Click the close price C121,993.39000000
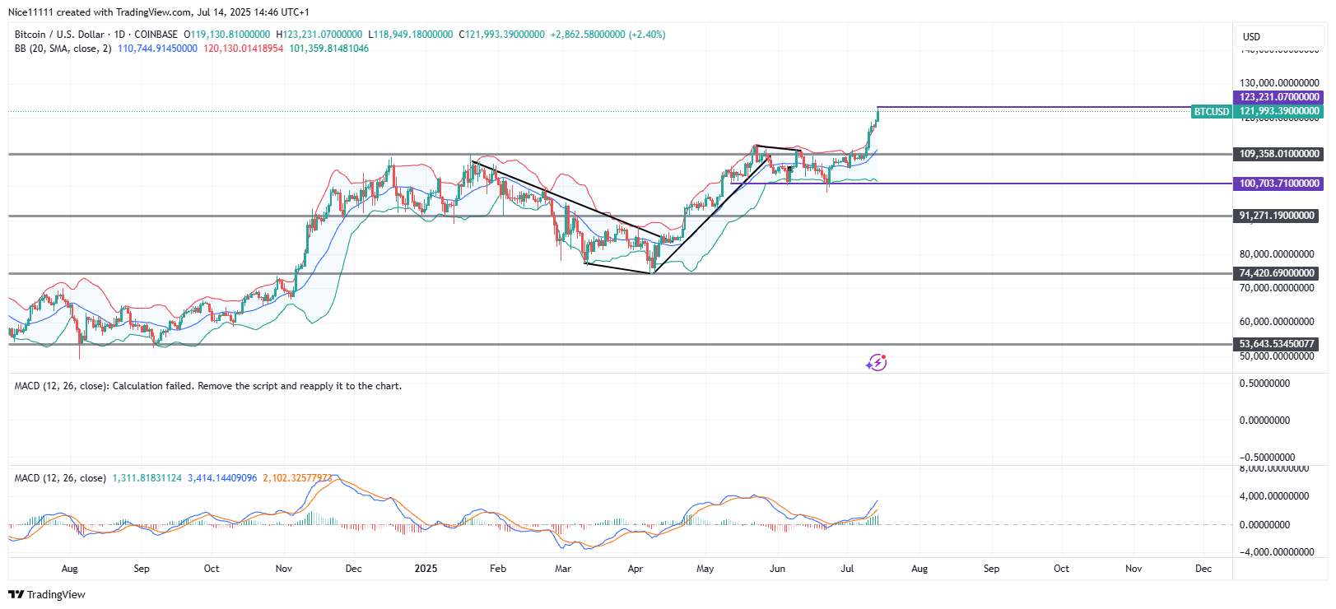Viewport: 1336px width, 609px height. pos(501,35)
